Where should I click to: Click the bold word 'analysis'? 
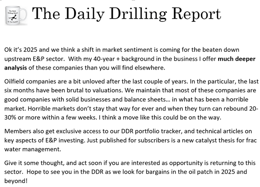(x=15, y=68)
